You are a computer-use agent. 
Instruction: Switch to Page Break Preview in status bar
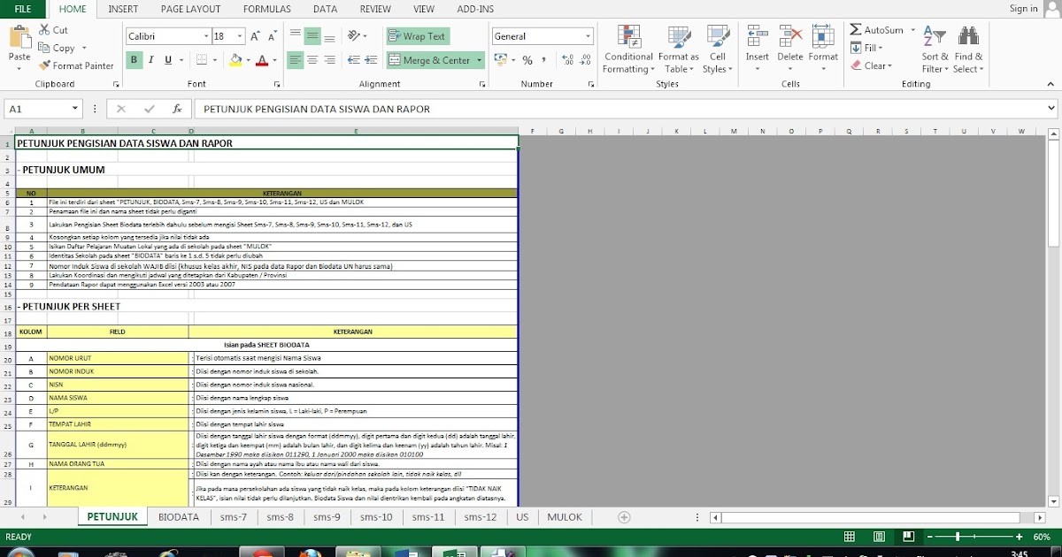pyautogui.click(x=908, y=537)
